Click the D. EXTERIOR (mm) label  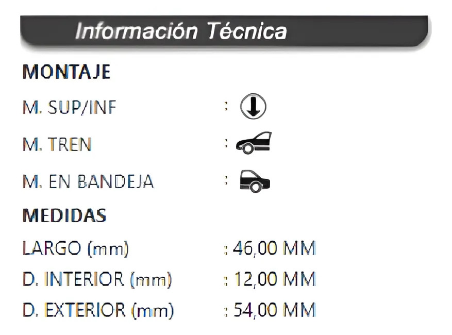click(x=98, y=311)
